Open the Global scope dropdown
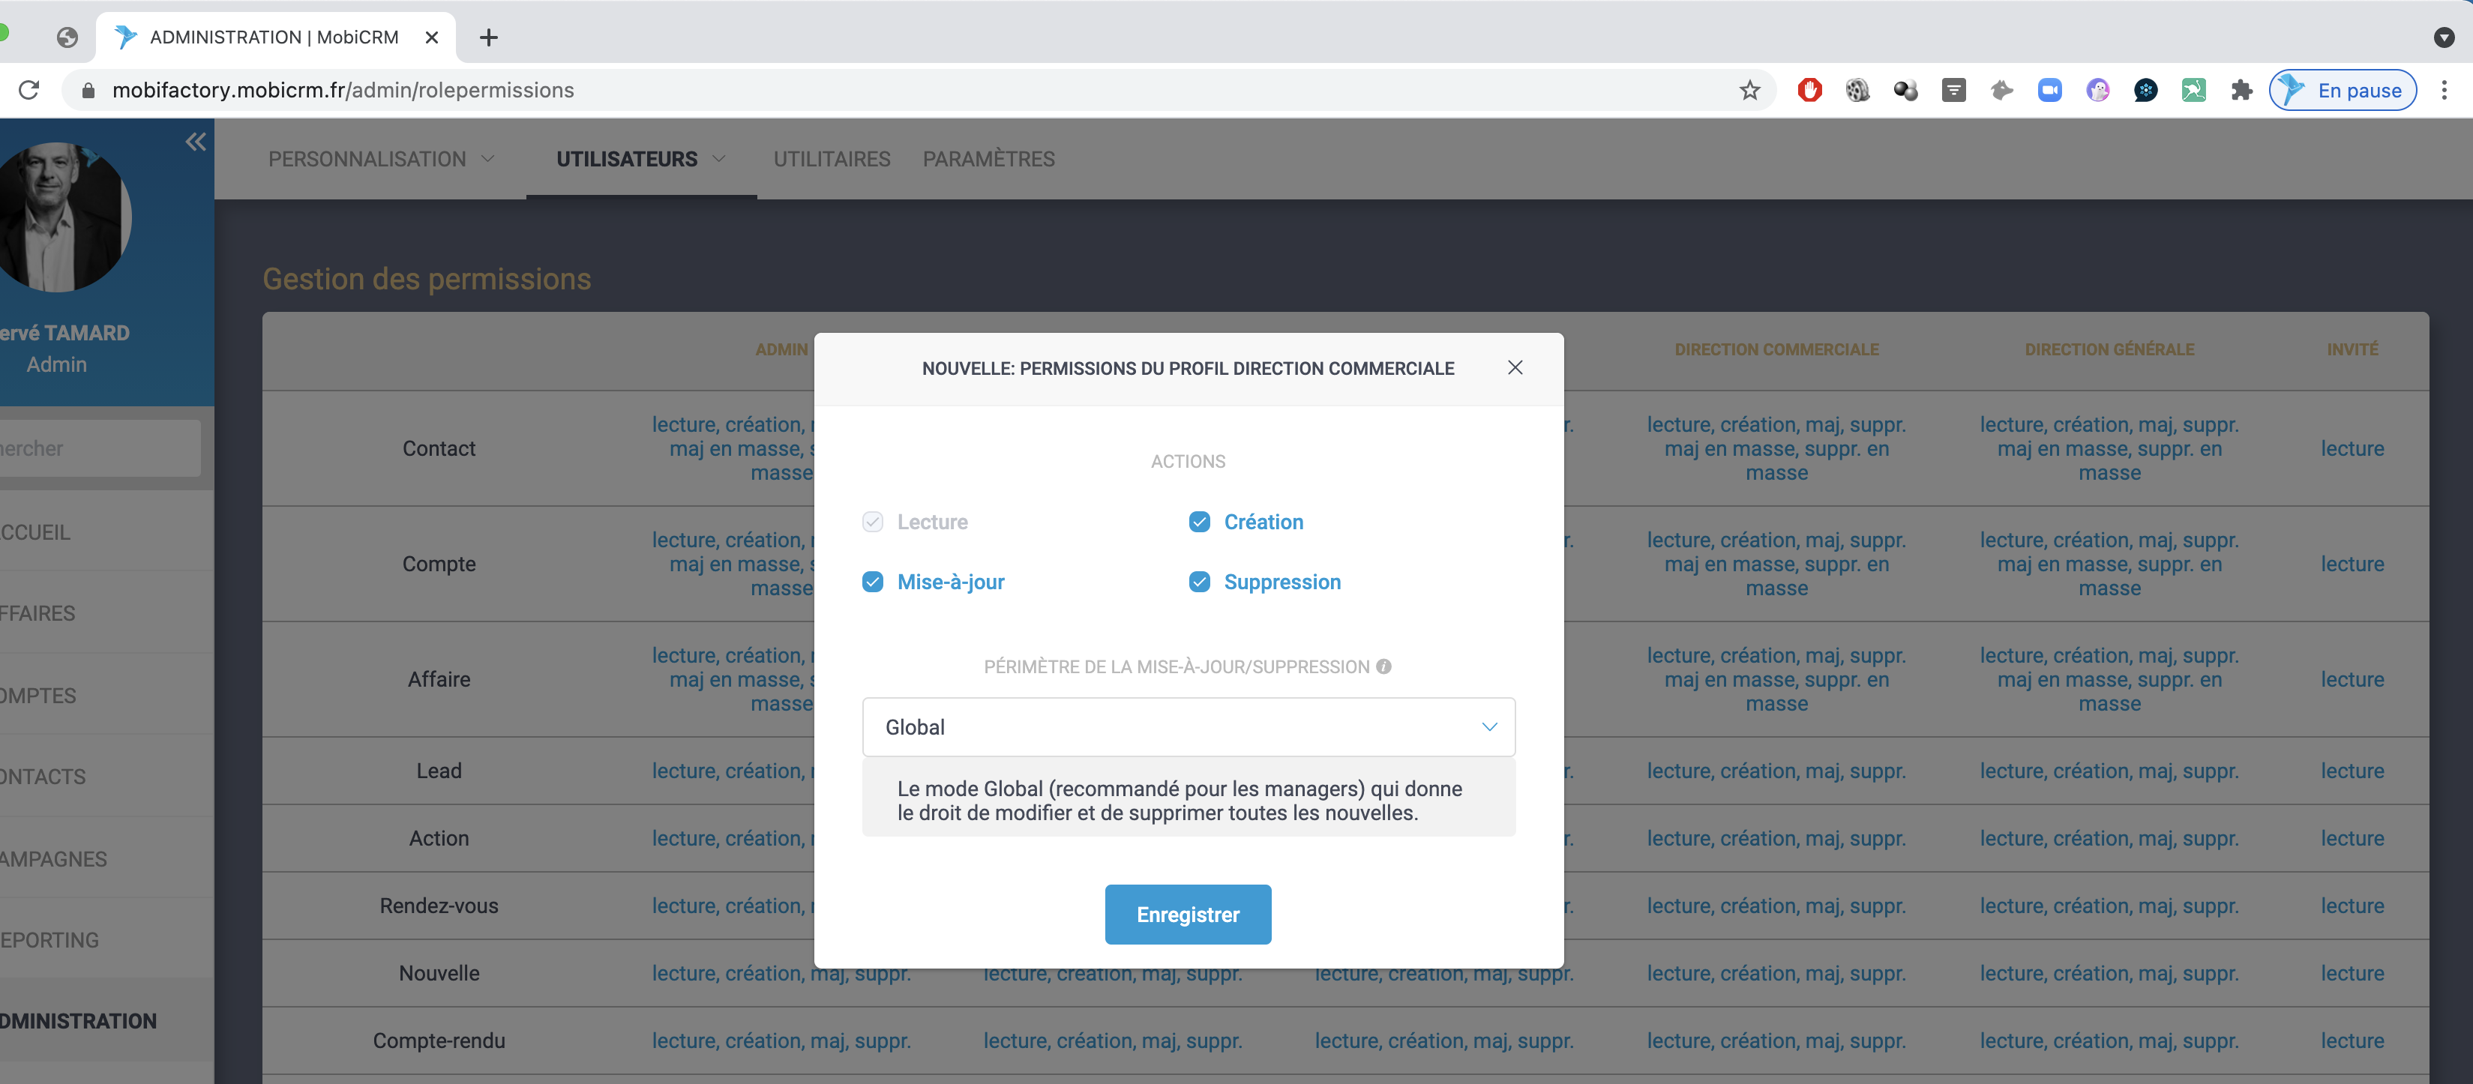This screenshot has width=2473, height=1084. point(1188,727)
